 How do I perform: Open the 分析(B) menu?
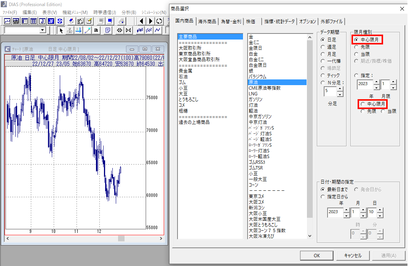(x=128, y=13)
